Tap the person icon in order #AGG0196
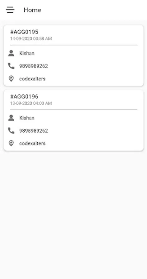Image resolution: width=147 pixels, height=279 pixels. pyautogui.click(x=11, y=118)
